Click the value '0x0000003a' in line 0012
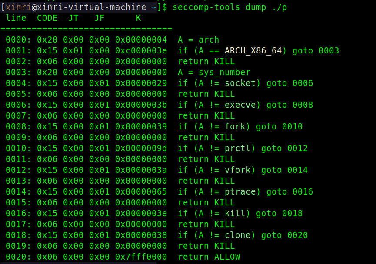376x264 pixels. tap(141, 170)
